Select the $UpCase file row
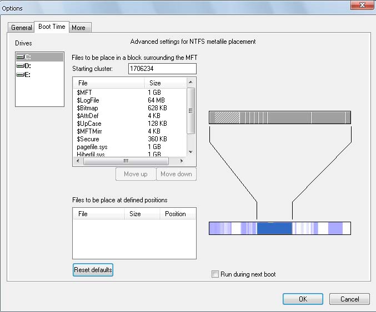 tap(129, 124)
